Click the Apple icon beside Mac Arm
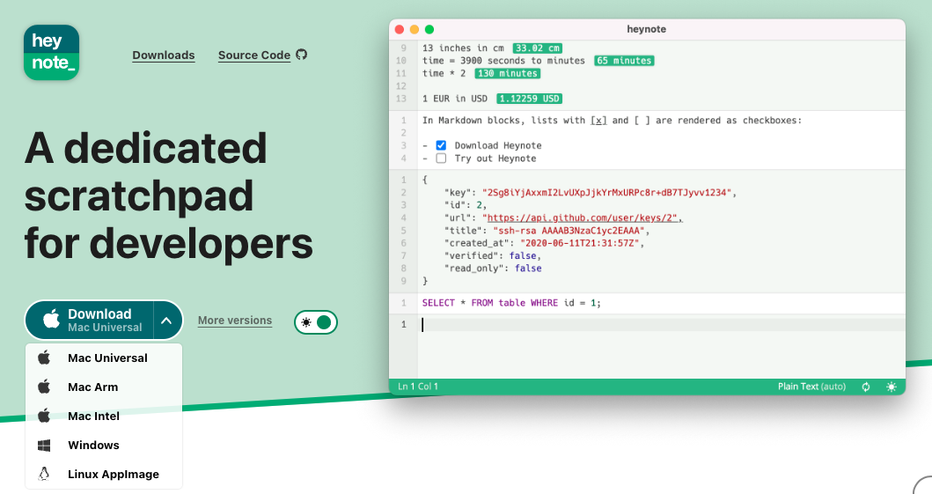 (44, 387)
